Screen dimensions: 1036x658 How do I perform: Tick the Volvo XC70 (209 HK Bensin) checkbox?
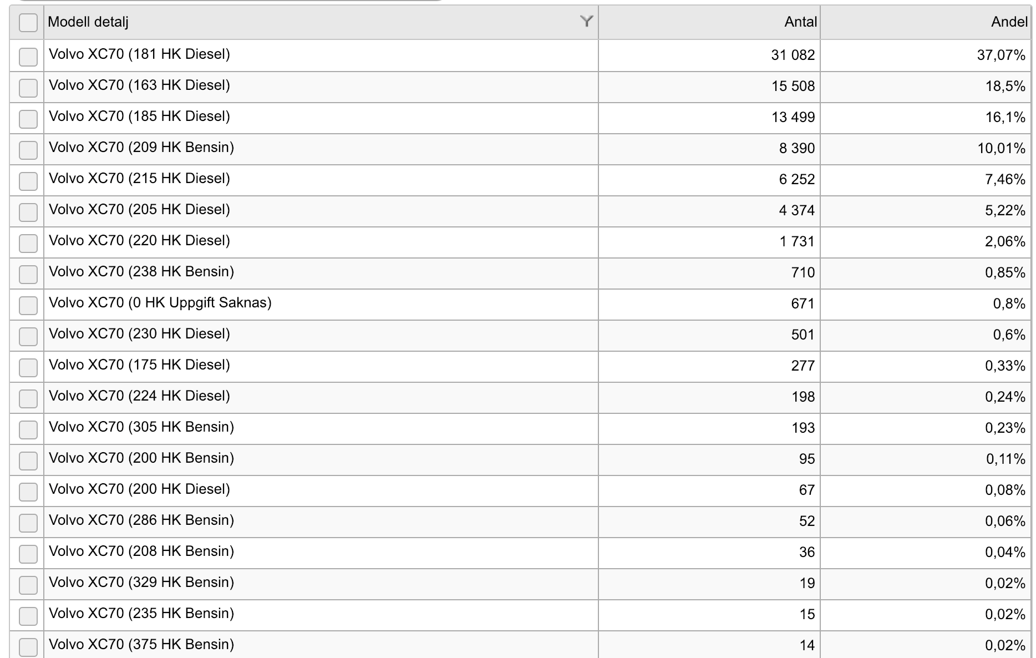pos(28,150)
